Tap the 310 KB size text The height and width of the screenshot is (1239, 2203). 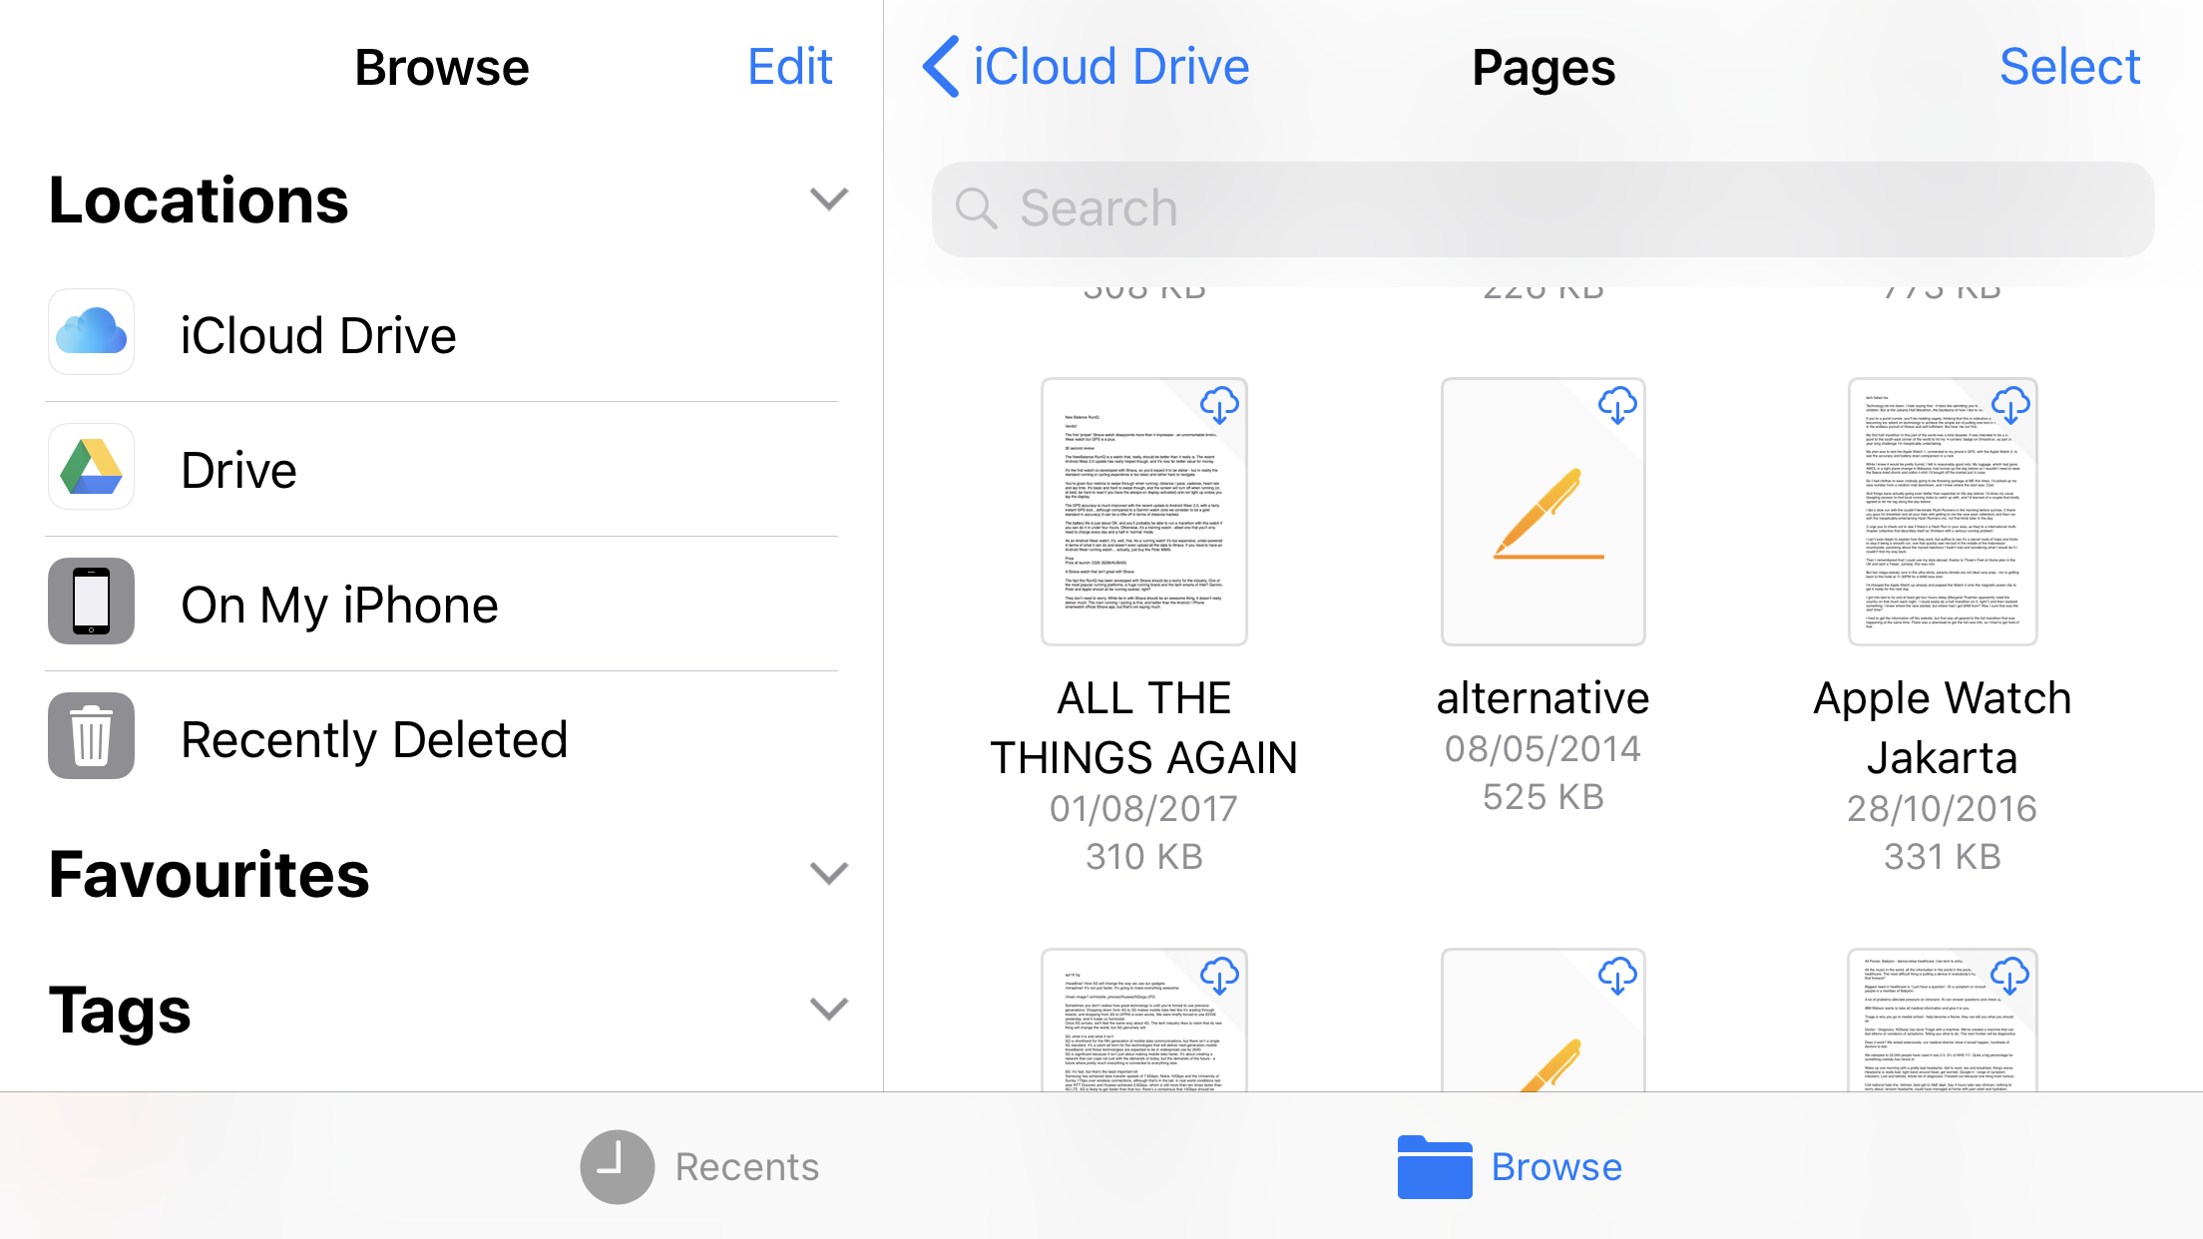pyautogui.click(x=1144, y=856)
